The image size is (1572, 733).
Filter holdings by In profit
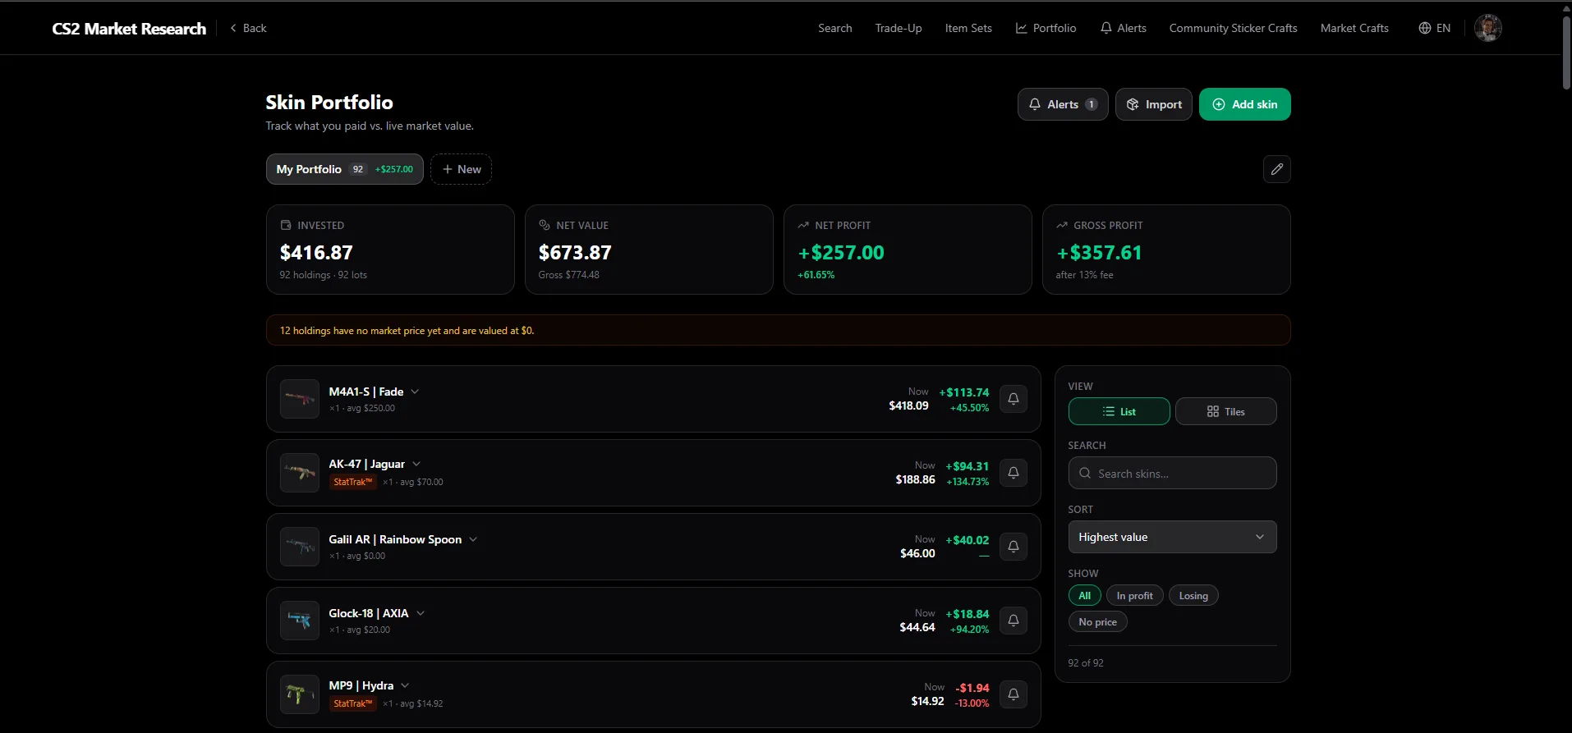[x=1134, y=596]
